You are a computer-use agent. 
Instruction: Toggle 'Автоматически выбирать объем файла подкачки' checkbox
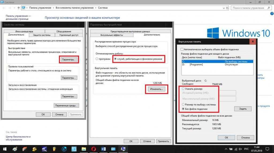coord(182,49)
